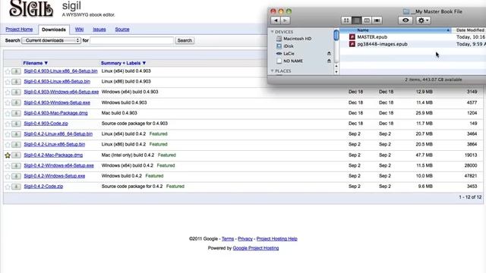
Task: Star the Sigil-0.4.903-Linux-x86_64-Setup.bin row
Action: (x=8, y=71)
